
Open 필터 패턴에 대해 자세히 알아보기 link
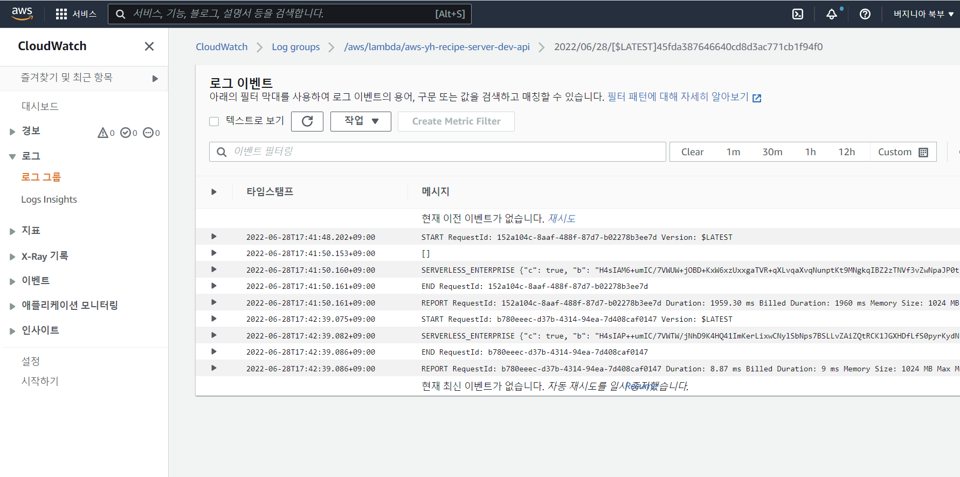click(x=684, y=97)
